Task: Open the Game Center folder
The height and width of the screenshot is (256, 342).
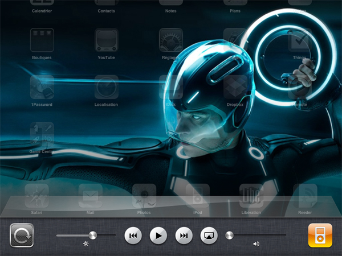Action: pyautogui.click(x=42, y=134)
